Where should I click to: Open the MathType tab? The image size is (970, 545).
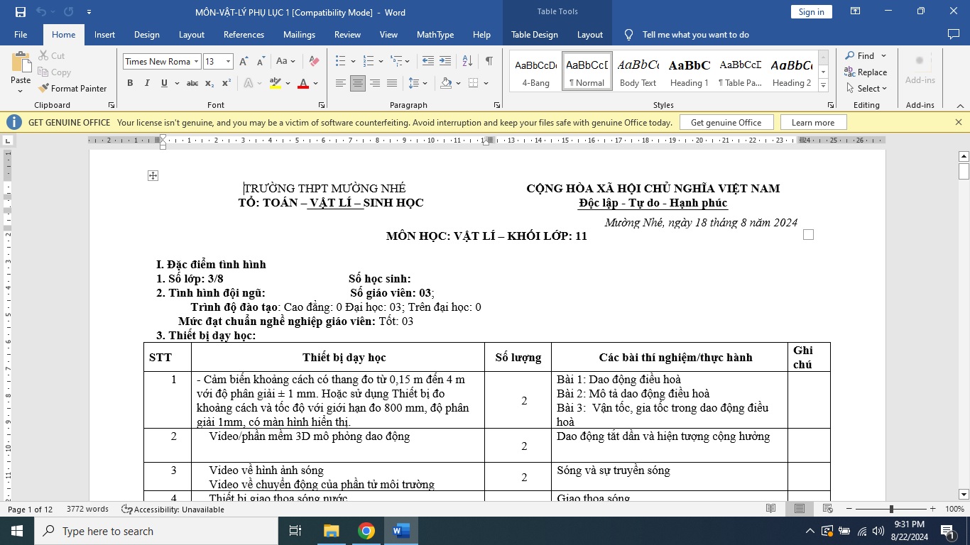435,34
